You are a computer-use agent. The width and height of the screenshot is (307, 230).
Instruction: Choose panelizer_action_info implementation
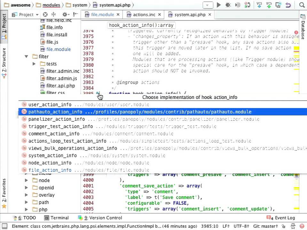(162, 119)
